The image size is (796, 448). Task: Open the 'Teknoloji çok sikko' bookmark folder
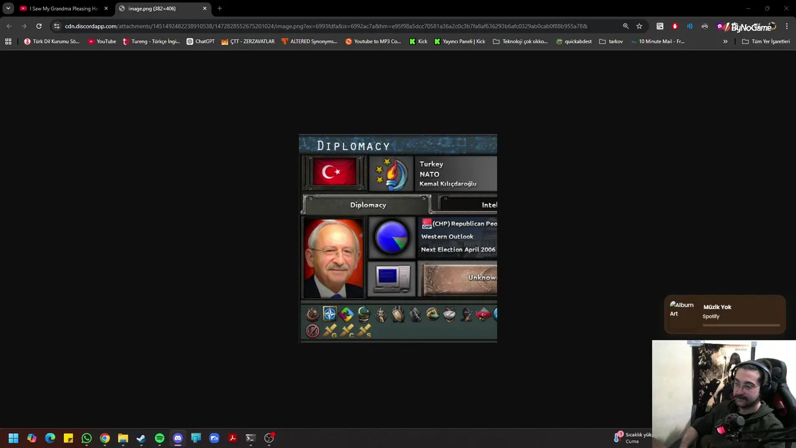pos(520,42)
